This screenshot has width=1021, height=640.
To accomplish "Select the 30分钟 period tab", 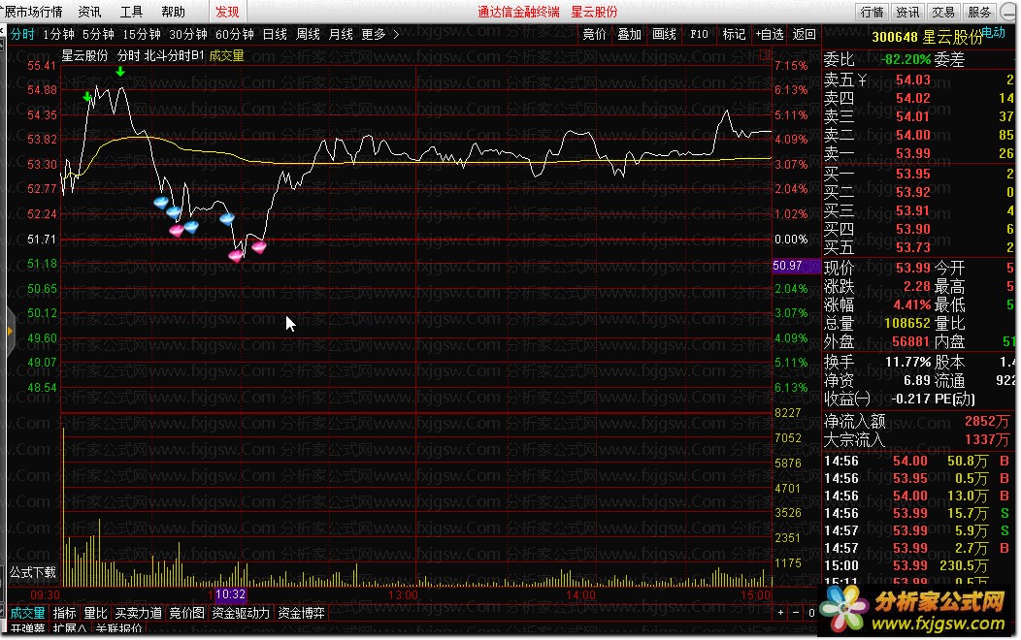I will 187,35.
